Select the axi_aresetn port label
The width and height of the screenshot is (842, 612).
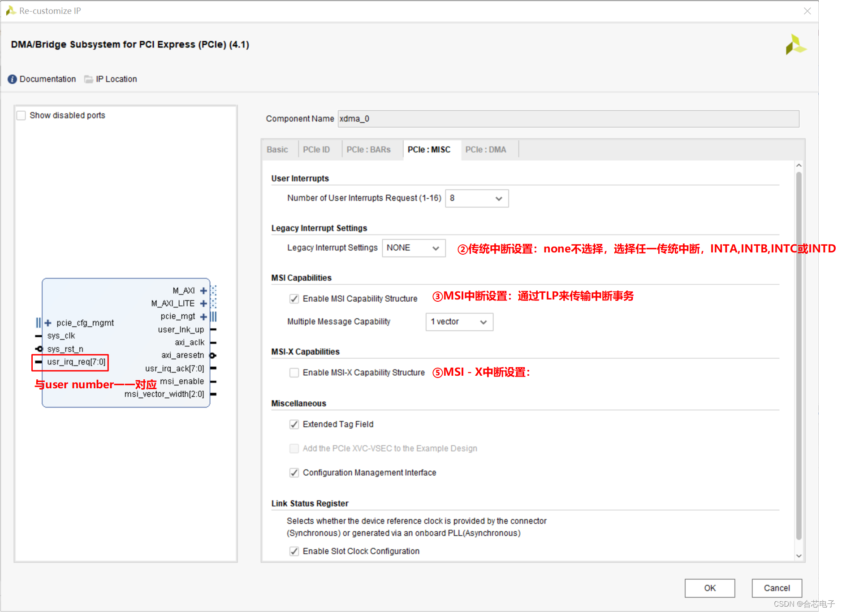pyautogui.click(x=183, y=355)
